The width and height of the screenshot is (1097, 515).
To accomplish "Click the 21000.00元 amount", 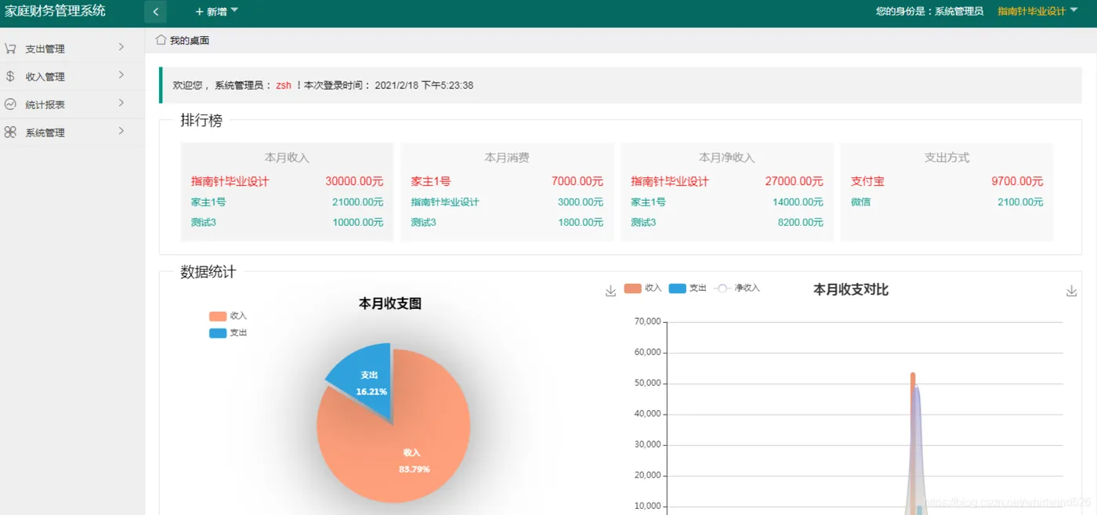I will [x=358, y=202].
